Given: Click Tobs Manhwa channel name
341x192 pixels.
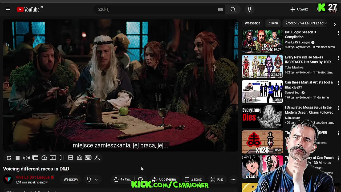Looking at the screenshot, I should click(294, 67).
